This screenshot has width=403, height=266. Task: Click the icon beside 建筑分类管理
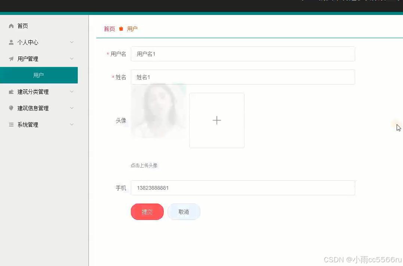coord(11,92)
